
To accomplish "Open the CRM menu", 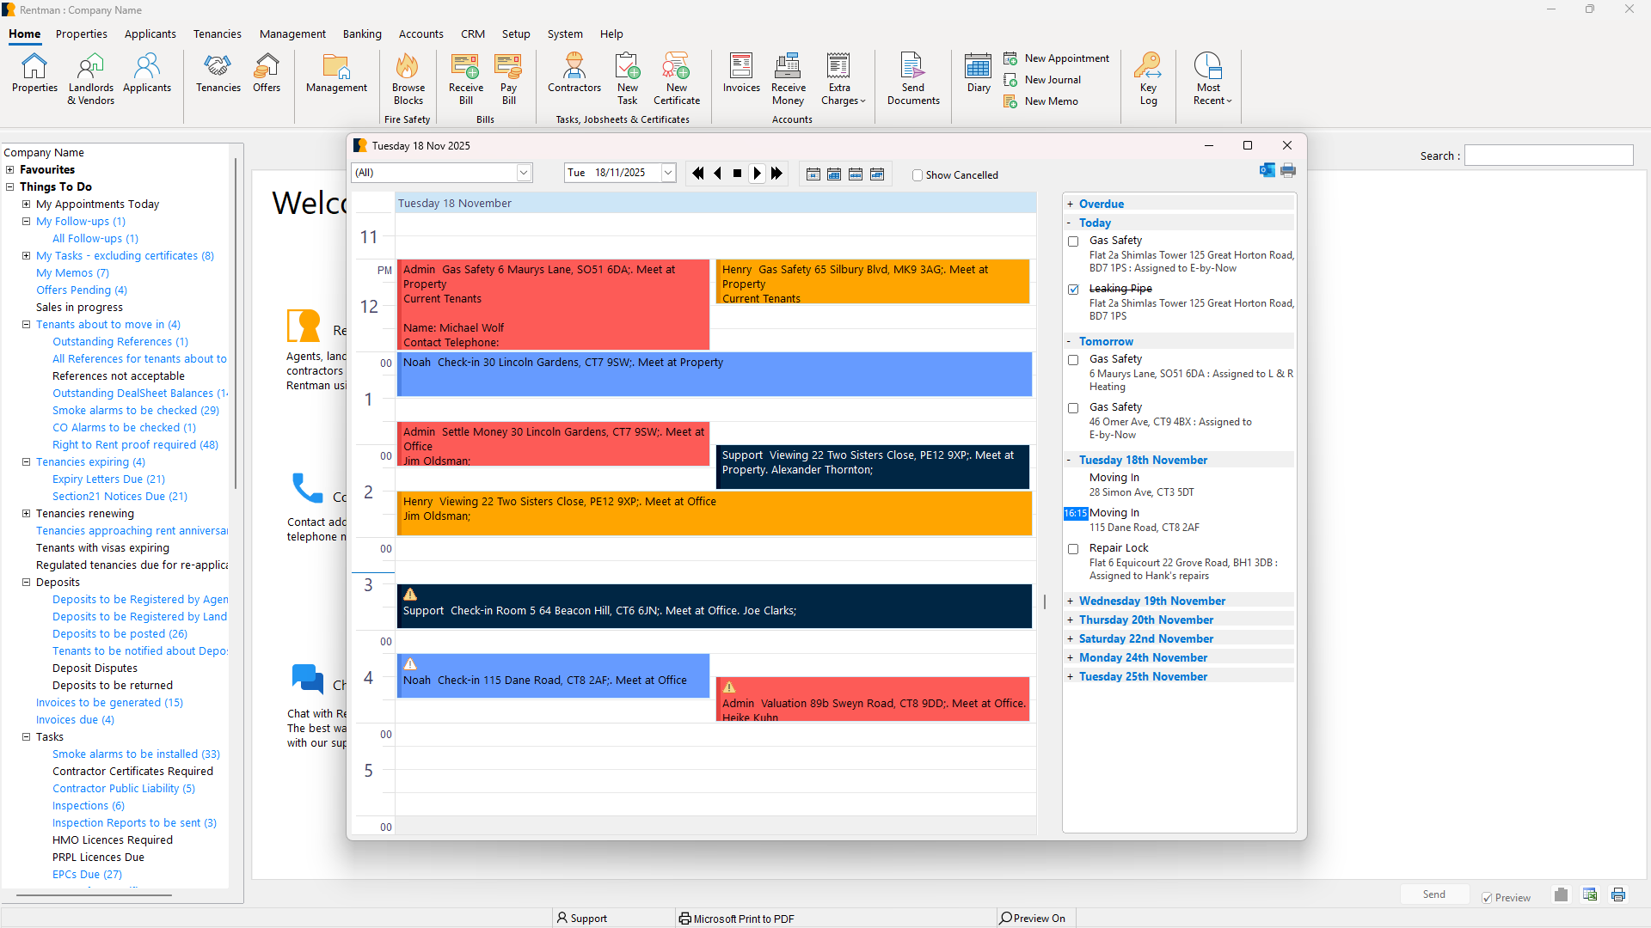I will click(472, 34).
